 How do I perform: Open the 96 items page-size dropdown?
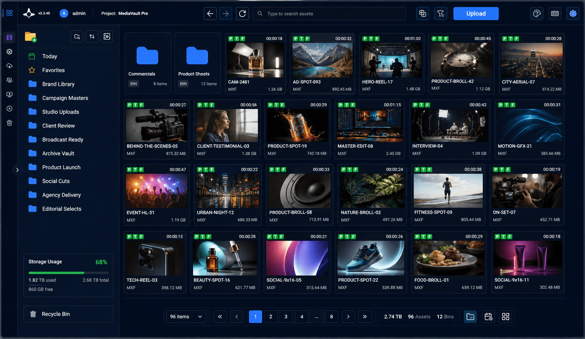tap(186, 317)
